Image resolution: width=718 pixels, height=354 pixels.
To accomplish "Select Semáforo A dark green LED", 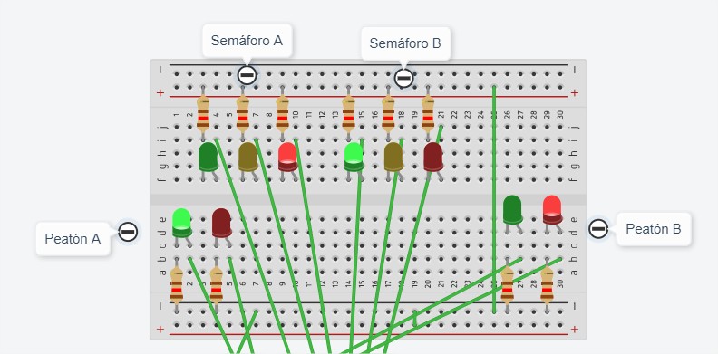I will [209, 157].
